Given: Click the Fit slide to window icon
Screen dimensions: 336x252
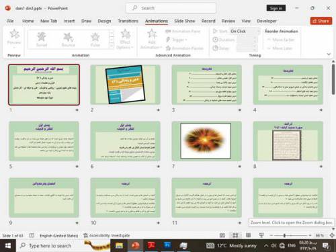Looking at the screenshot, I should point(332,235).
